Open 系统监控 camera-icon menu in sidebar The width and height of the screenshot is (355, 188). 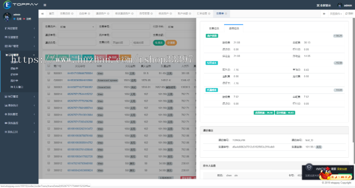click(x=19, y=123)
